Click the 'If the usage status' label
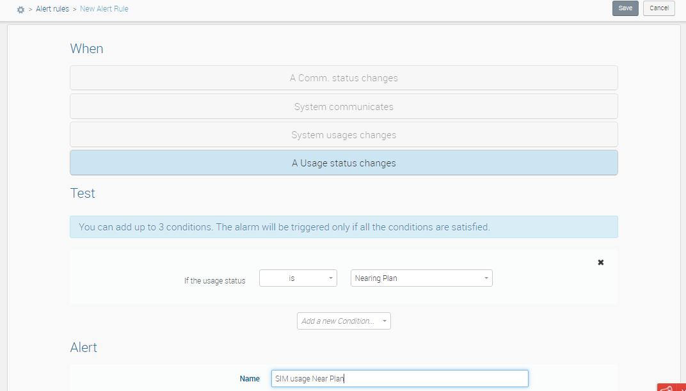Image resolution: width=686 pixels, height=391 pixels. point(214,281)
